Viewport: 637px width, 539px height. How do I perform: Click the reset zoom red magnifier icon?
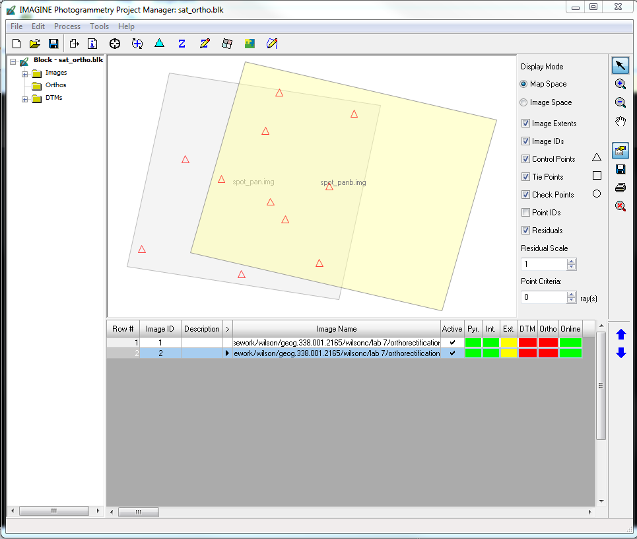620,206
